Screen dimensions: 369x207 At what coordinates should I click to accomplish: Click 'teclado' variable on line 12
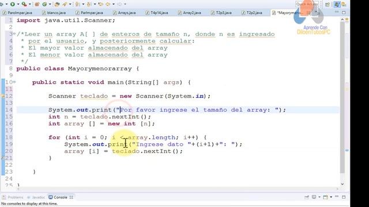94,96
